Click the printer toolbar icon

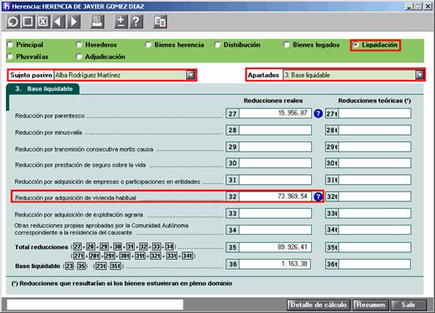(97, 22)
